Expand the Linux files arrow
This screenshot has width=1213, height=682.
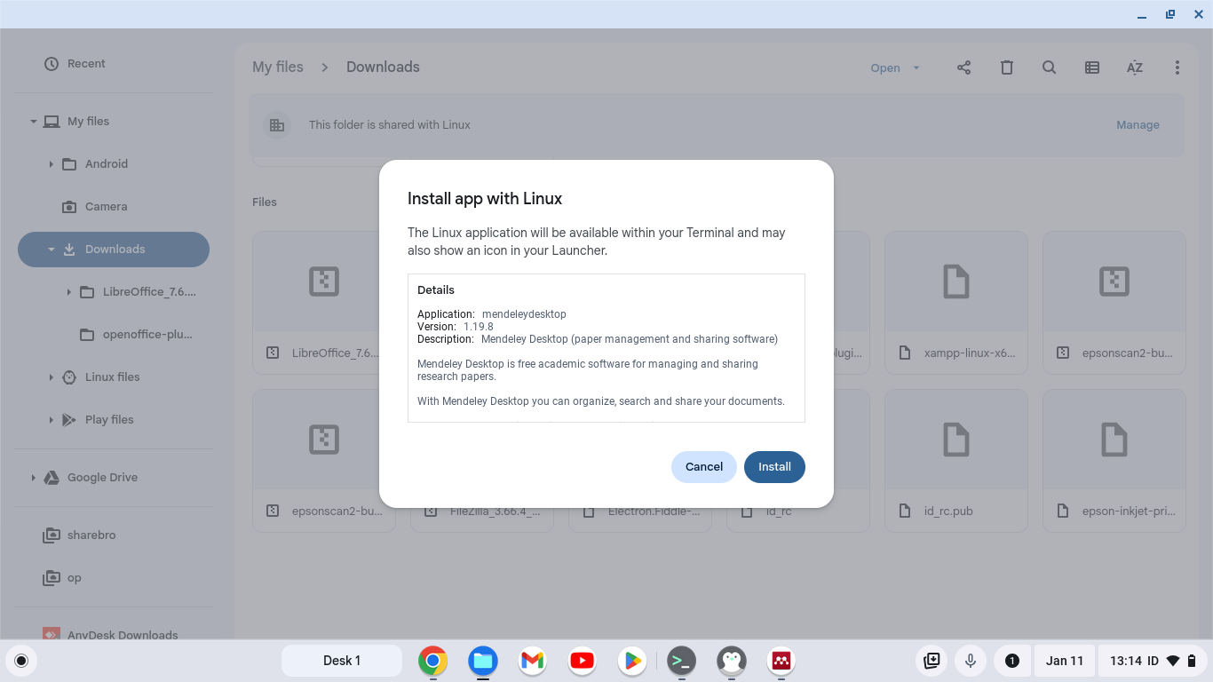52,377
